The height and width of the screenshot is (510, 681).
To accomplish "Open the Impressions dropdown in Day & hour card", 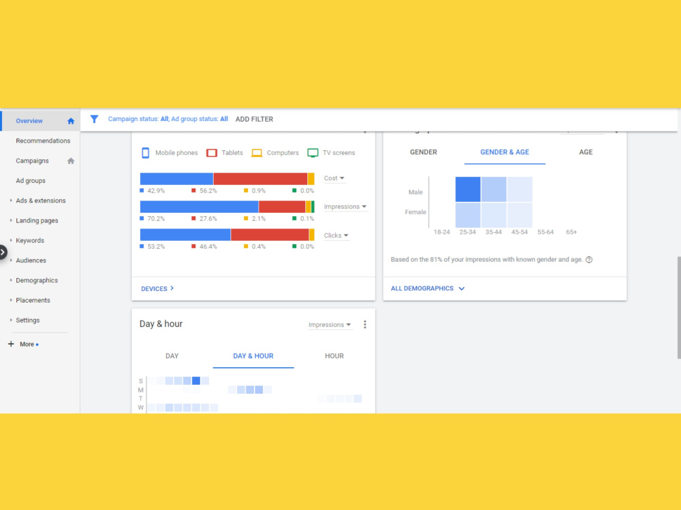I will (x=330, y=325).
